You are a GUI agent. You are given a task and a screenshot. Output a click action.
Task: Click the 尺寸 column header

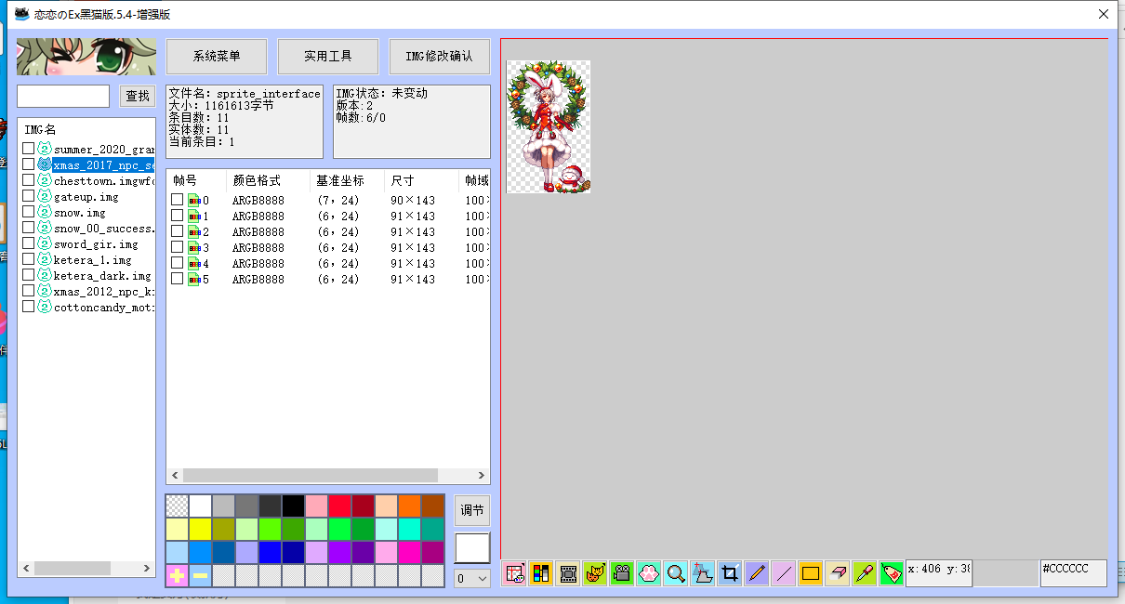click(403, 180)
